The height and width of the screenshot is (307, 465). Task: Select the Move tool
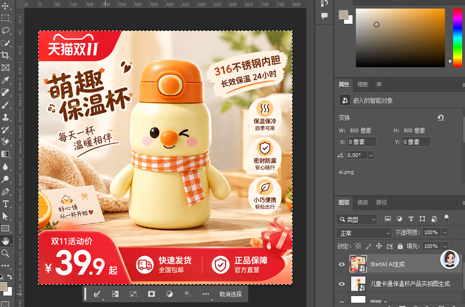click(5, 6)
